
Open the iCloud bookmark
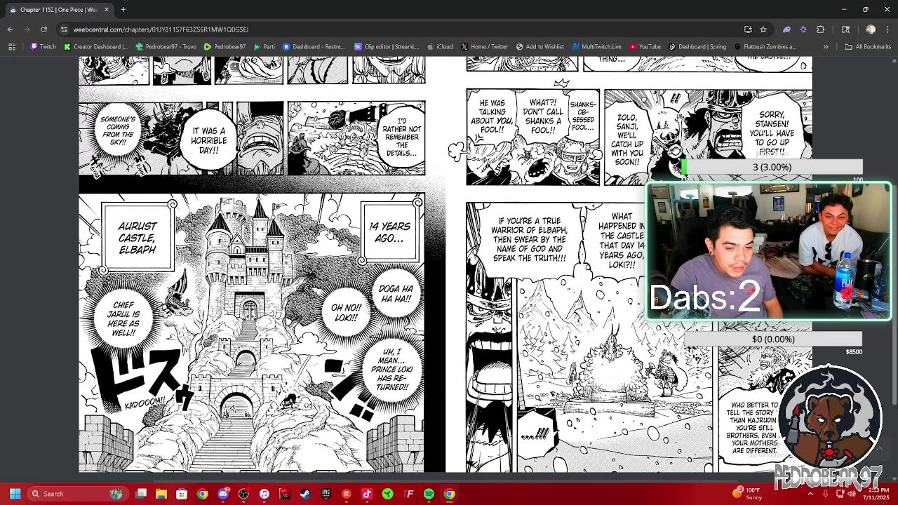[x=440, y=47]
